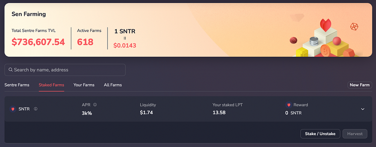Open the info icon beside SNTR
Image resolution: width=376 pixels, height=147 pixels.
(36, 109)
